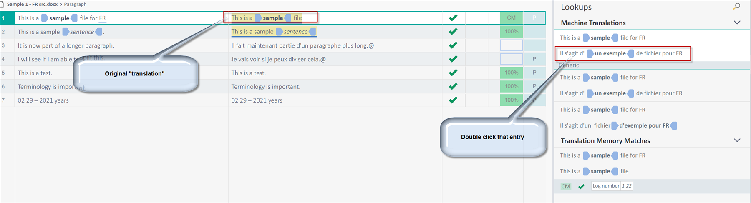Click the CM badge in Translation Memory match details
Viewport: 751px width, 203px height.
pos(566,186)
